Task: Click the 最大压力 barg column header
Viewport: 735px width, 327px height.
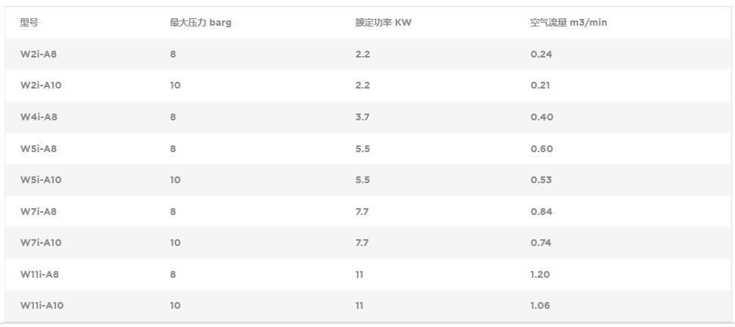Action: 200,23
